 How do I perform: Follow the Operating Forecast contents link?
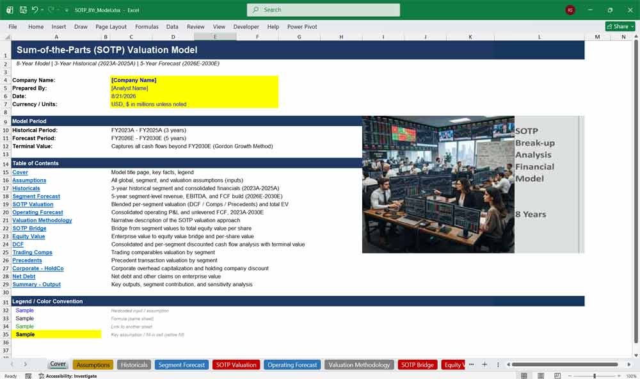tap(38, 213)
